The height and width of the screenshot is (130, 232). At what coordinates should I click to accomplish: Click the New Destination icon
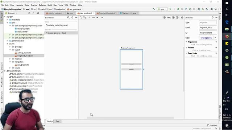[80, 18]
